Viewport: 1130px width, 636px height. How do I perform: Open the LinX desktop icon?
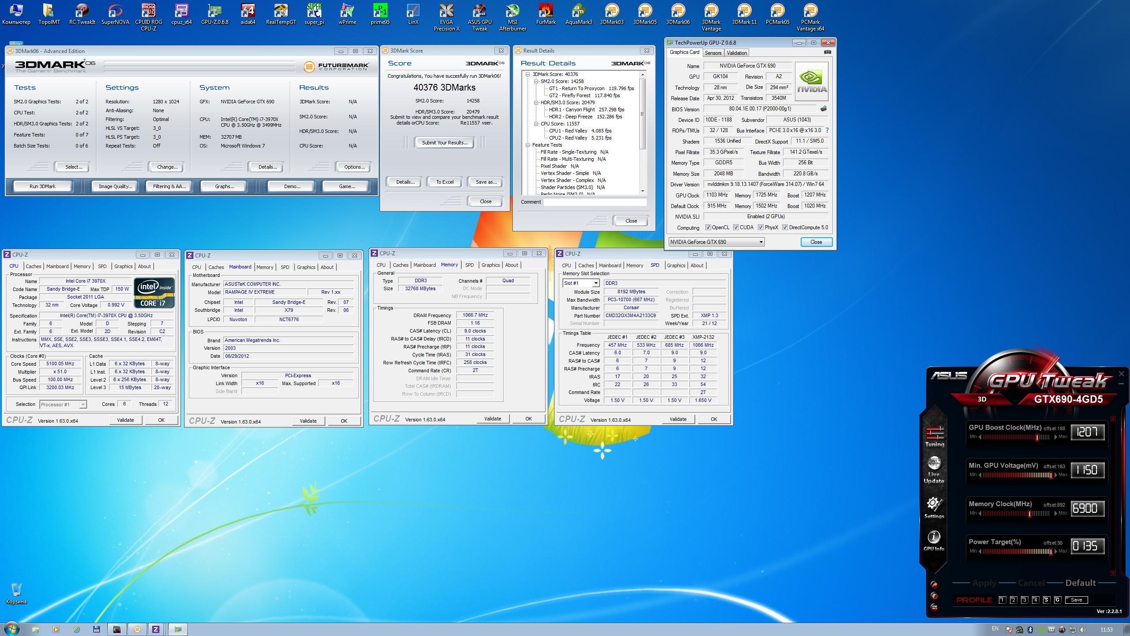click(413, 14)
